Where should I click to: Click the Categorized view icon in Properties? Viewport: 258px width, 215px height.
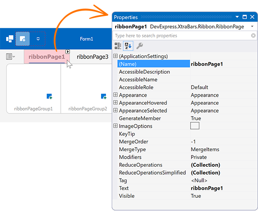pyautogui.click(x=118, y=46)
